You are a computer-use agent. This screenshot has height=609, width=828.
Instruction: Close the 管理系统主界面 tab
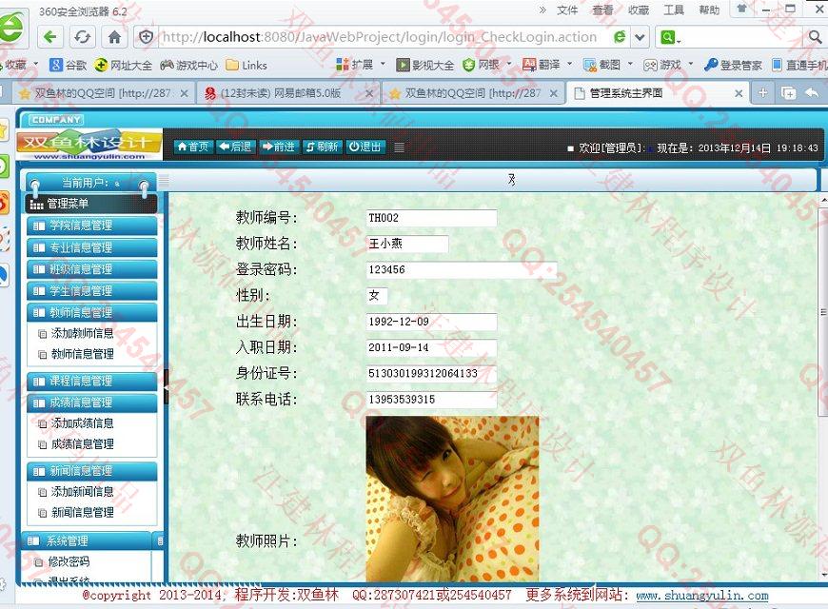pos(739,93)
